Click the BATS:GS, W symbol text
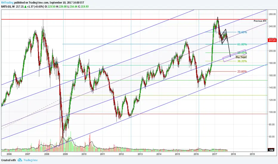278x164 pixels. (8, 7)
